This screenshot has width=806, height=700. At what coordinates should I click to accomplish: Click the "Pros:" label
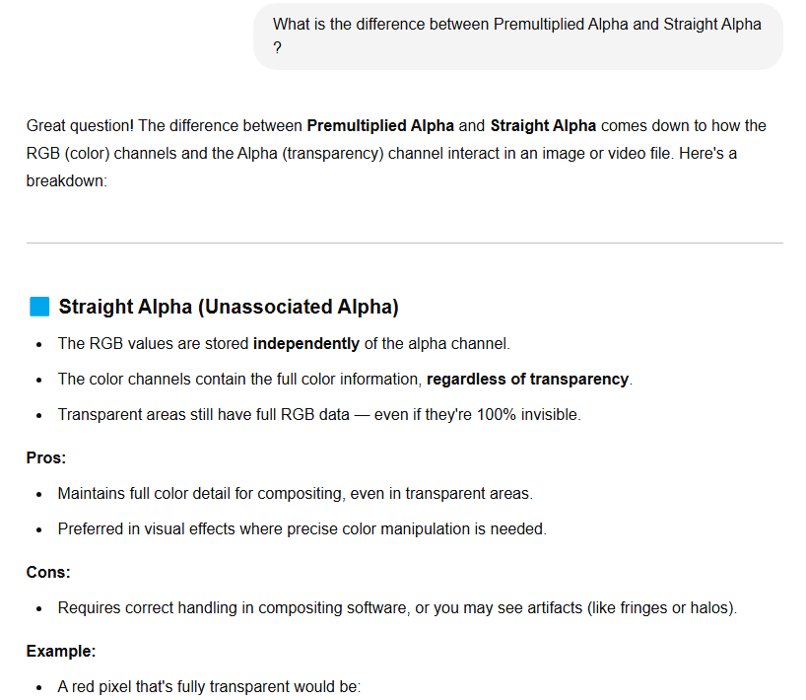[x=46, y=457]
